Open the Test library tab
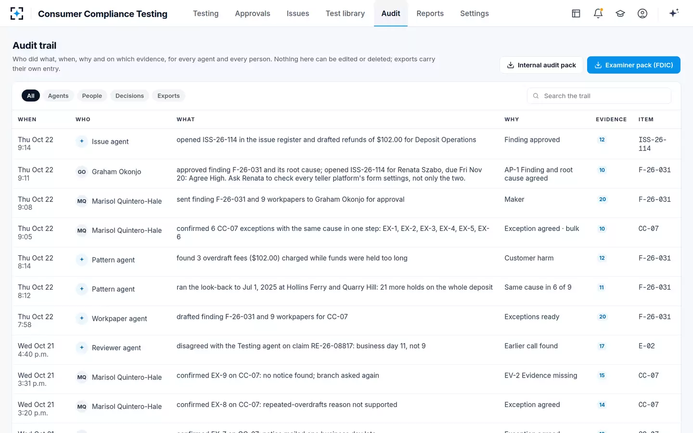The width and height of the screenshot is (693, 433). tap(345, 13)
